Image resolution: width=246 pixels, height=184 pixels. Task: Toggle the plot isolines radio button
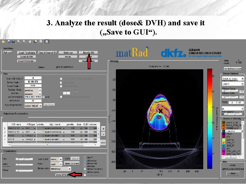[85, 163]
